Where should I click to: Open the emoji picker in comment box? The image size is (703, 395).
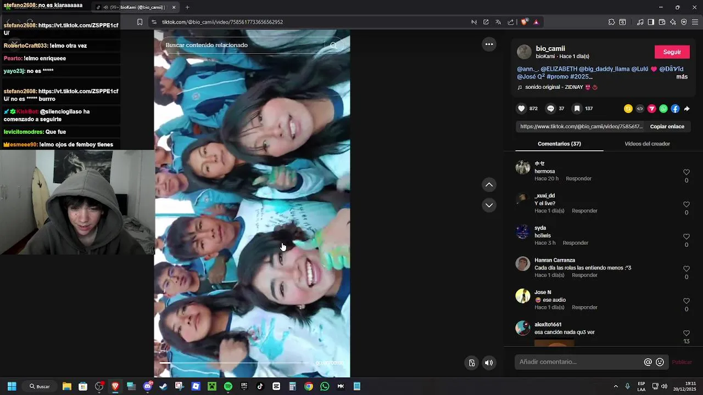[x=660, y=362]
